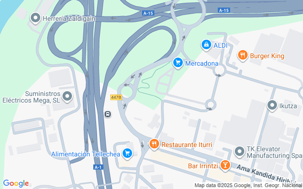Click the Google logo link

tap(16, 183)
